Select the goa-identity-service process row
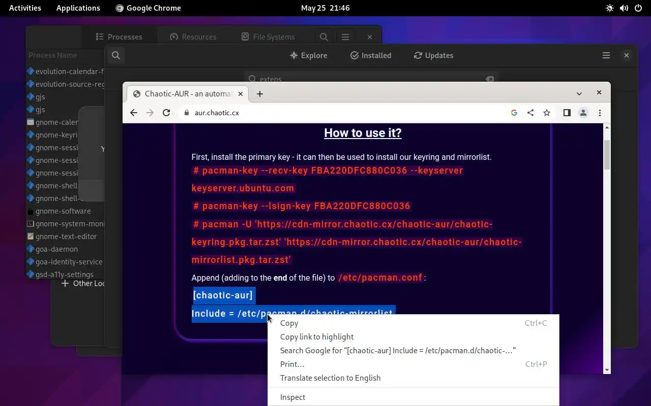Screen dimensions: 651x406 (65, 262)
